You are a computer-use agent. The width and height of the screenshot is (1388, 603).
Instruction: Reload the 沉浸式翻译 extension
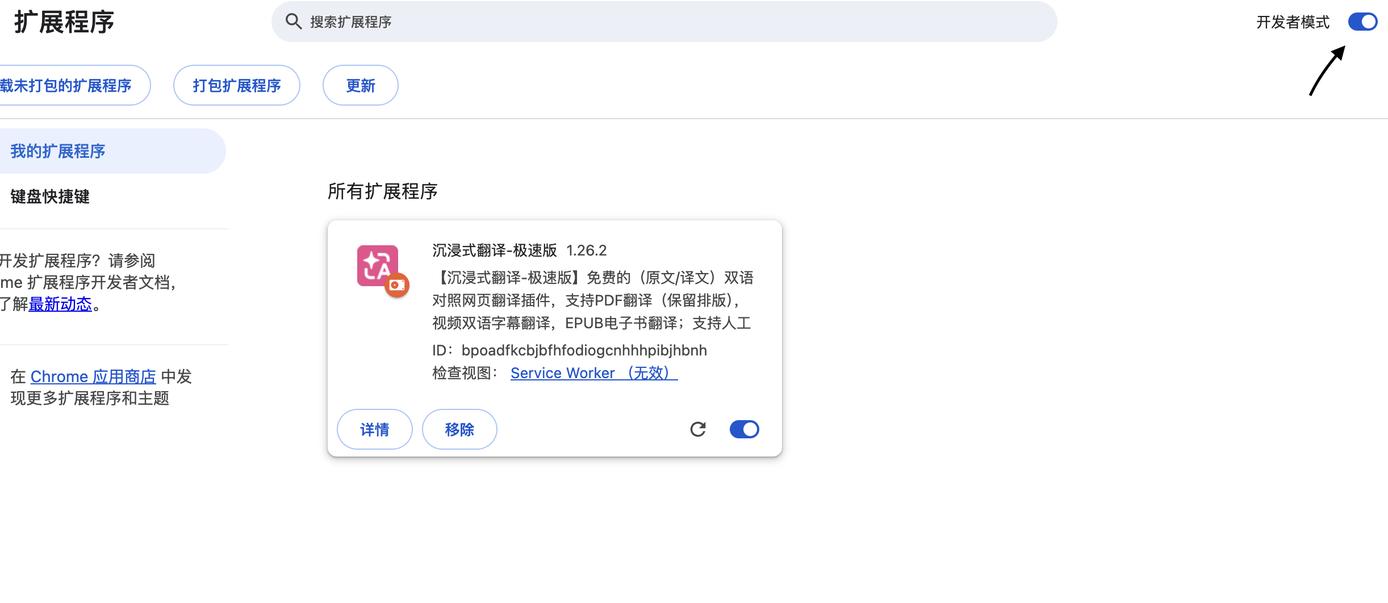point(698,429)
